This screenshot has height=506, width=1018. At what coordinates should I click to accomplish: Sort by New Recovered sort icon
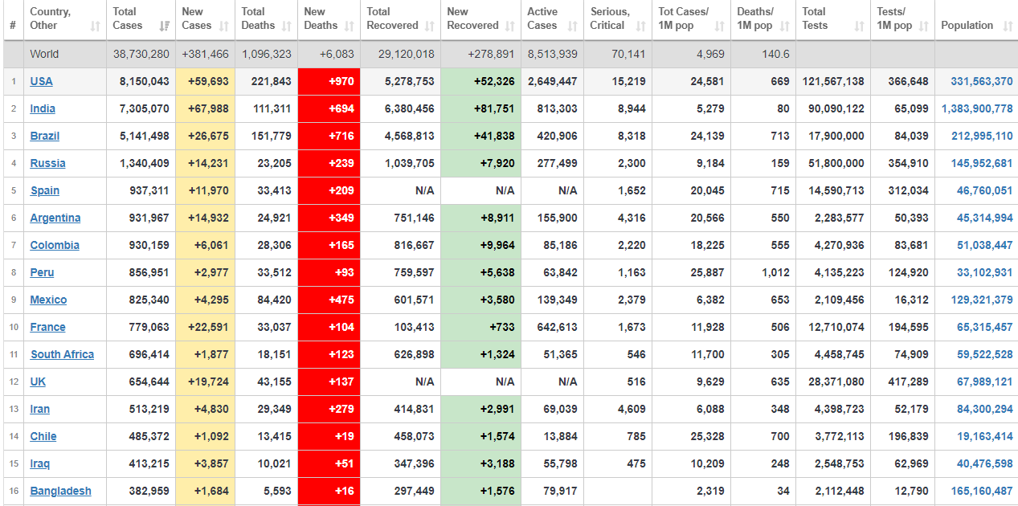coord(510,26)
